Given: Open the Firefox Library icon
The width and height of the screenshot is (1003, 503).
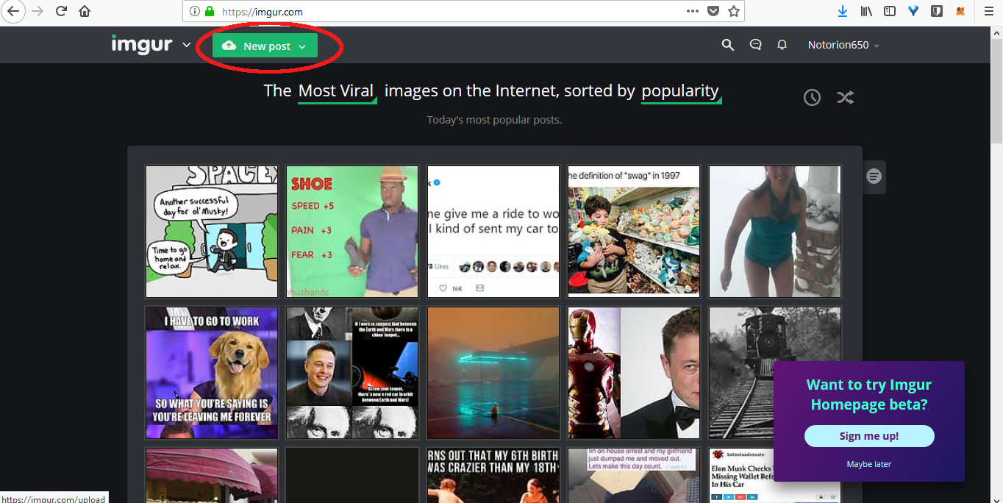Looking at the screenshot, I should 865,11.
